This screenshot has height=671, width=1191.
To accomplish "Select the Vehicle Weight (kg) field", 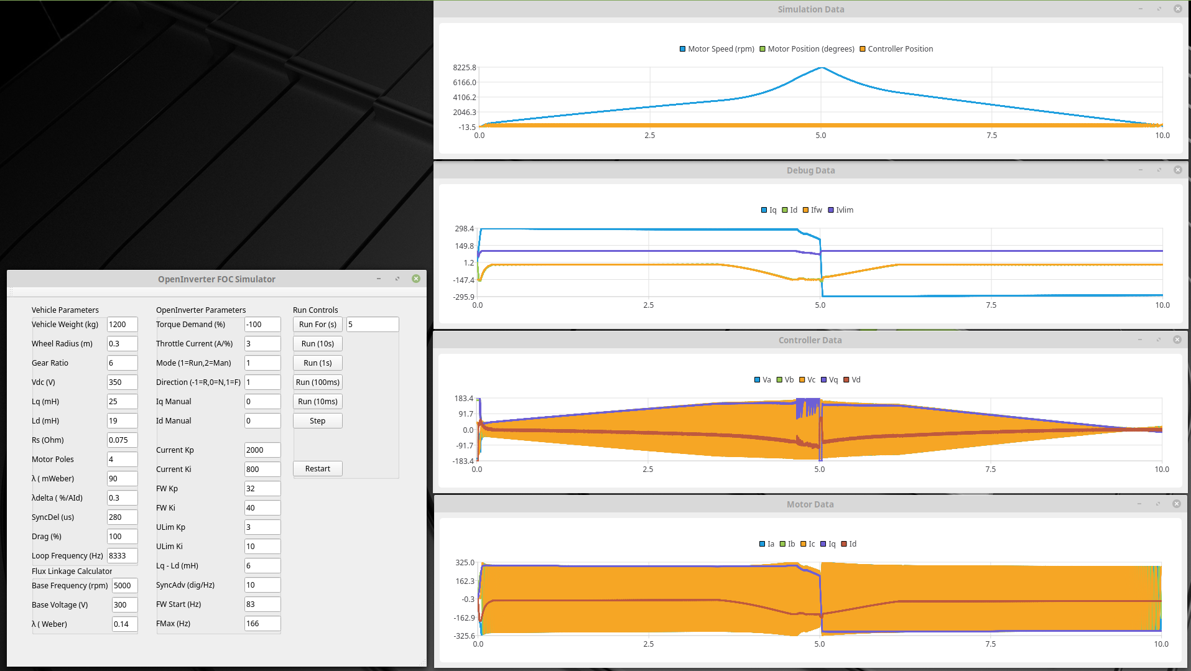I will (x=122, y=325).
